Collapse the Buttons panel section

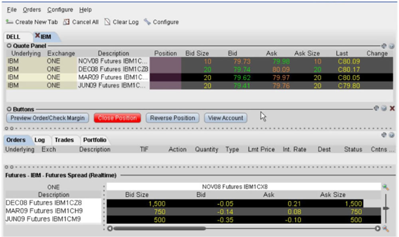(x=9, y=109)
